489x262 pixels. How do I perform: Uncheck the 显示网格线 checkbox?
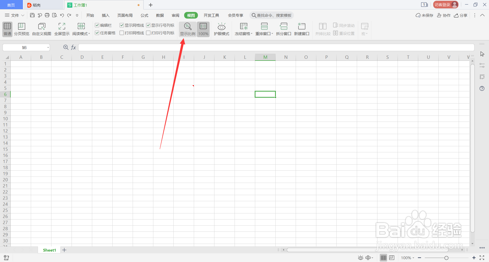[x=122, y=25]
